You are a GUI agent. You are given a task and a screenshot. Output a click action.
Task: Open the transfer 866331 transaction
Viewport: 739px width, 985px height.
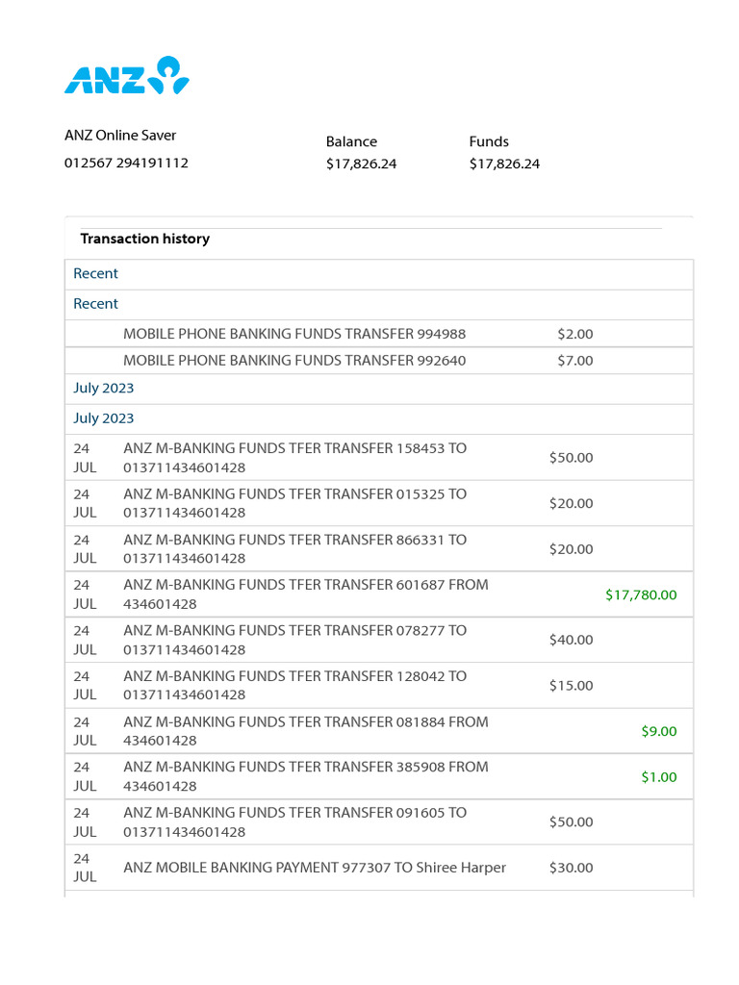[x=379, y=549]
